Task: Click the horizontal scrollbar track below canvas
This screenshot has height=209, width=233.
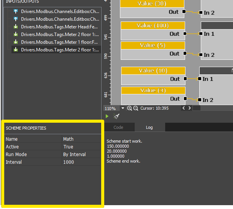Action: [x=213, y=109]
